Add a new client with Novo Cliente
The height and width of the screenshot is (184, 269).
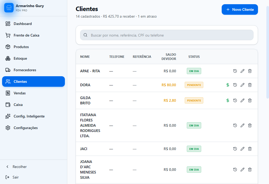click(x=240, y=9)
